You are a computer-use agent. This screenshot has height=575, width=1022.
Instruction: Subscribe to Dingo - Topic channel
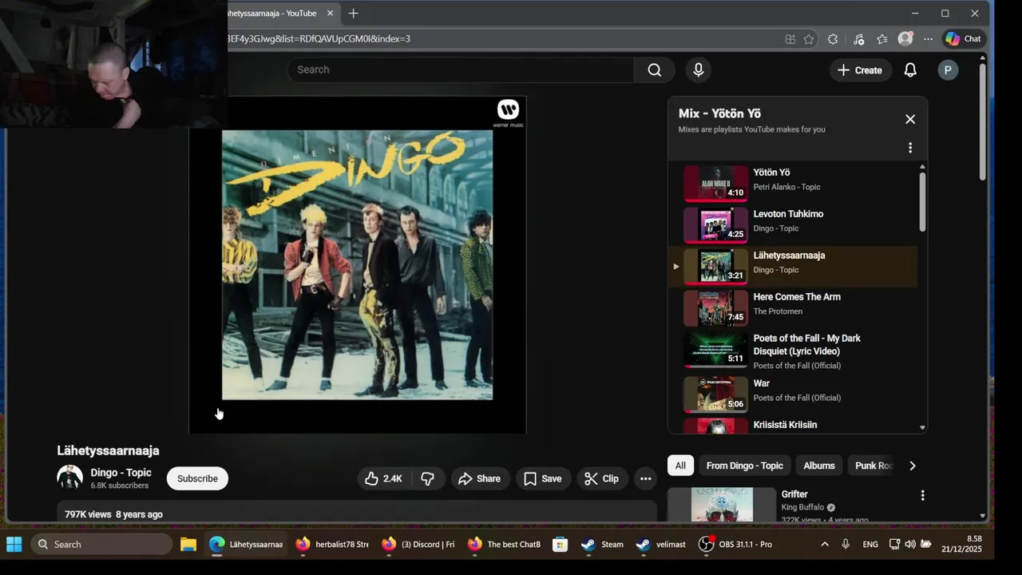pyautogui.click(x=197, y=478)
